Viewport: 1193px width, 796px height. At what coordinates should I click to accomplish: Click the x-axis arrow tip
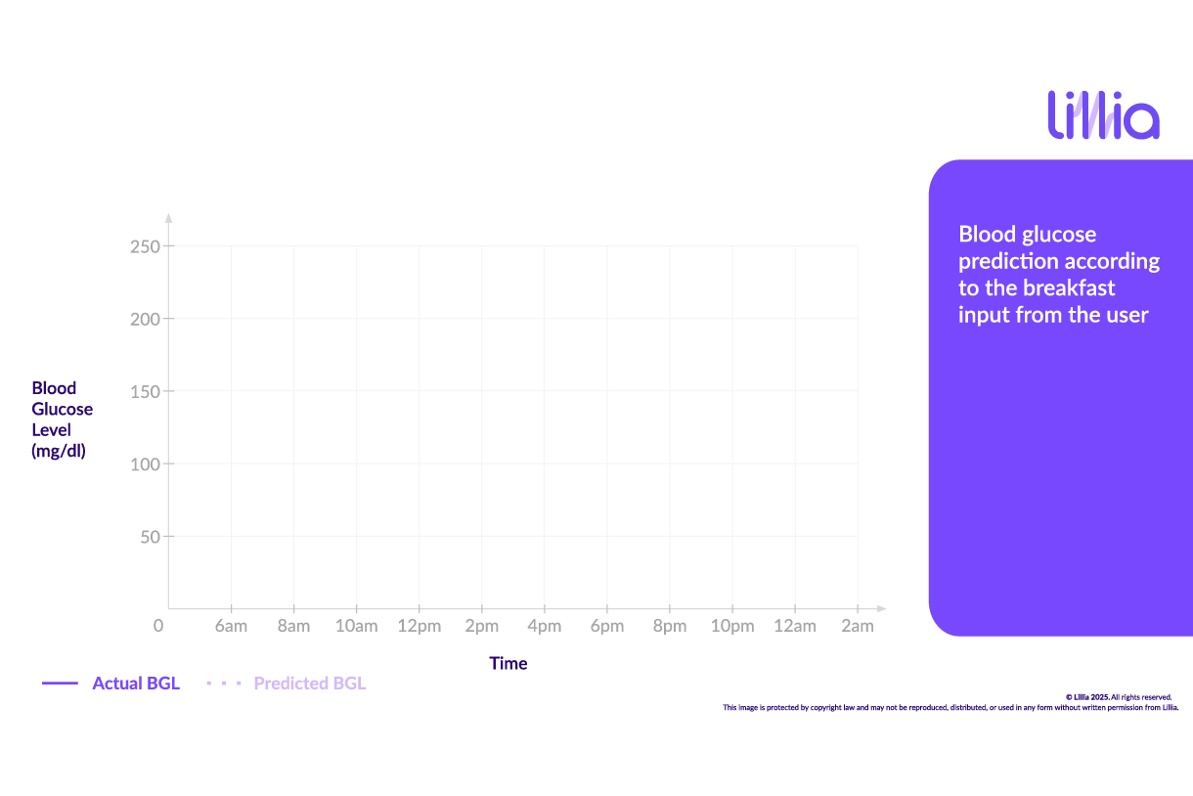point(881,608)
